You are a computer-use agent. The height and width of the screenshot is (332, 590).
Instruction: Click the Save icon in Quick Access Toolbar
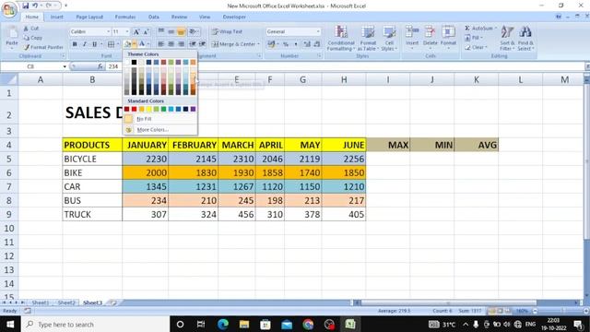click(25, 6)
